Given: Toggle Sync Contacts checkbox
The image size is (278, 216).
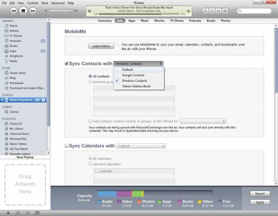Looking at the screenshot, I should pos(66,63).
